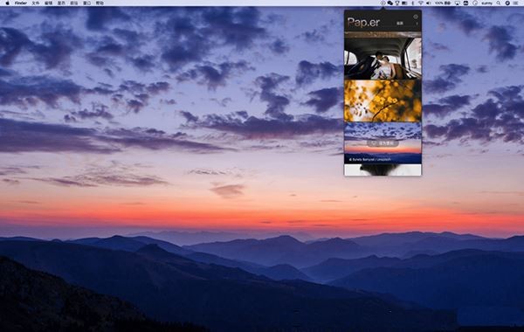Open the AirPlay display icon
This screenshot has width=524, height=332.
point(457,3)
